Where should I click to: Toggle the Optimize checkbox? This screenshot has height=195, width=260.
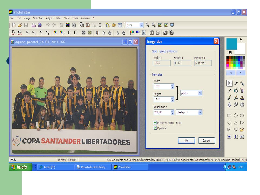(x=155, y=128)
